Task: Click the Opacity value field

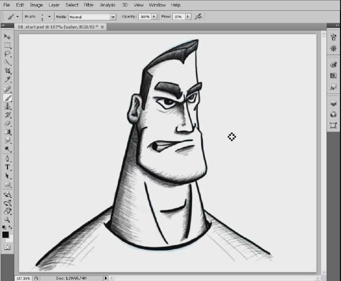Action: point(145,16)
